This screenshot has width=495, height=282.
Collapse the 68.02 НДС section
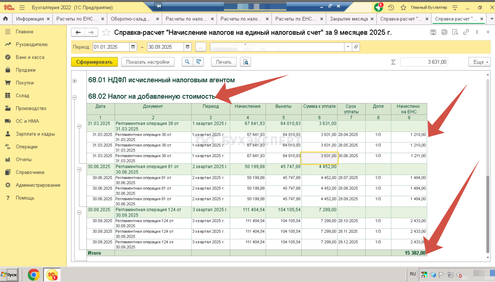pyautogui.click(x=75, y=98)
